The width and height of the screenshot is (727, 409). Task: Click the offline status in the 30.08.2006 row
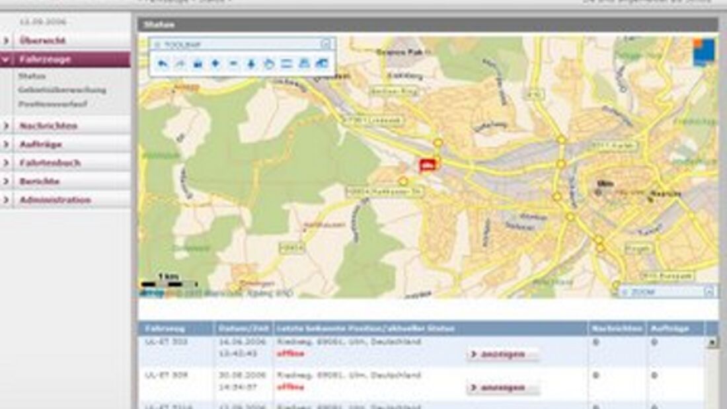pyautogui.click(x=290, y=387)
